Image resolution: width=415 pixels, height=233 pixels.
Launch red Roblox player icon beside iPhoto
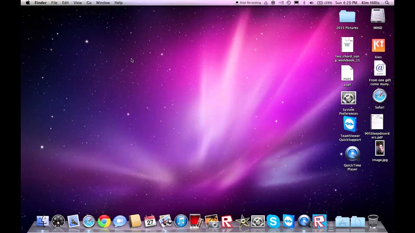click(227, 221)
